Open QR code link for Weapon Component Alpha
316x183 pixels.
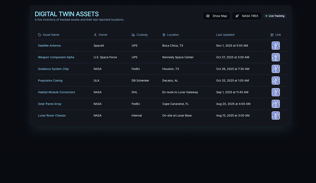point(275,57)
